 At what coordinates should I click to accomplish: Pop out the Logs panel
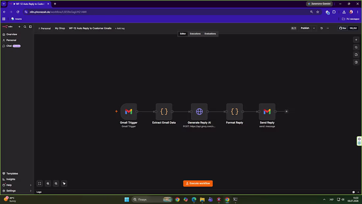[x=353, y=192]
